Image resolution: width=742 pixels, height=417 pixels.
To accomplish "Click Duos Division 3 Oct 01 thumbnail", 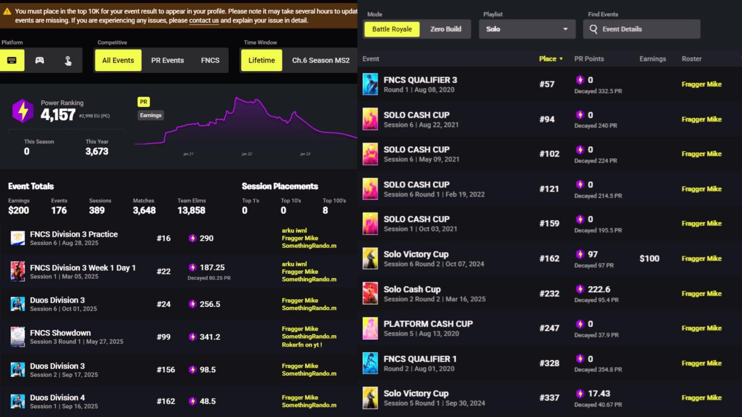I will [x=18, y=304].
